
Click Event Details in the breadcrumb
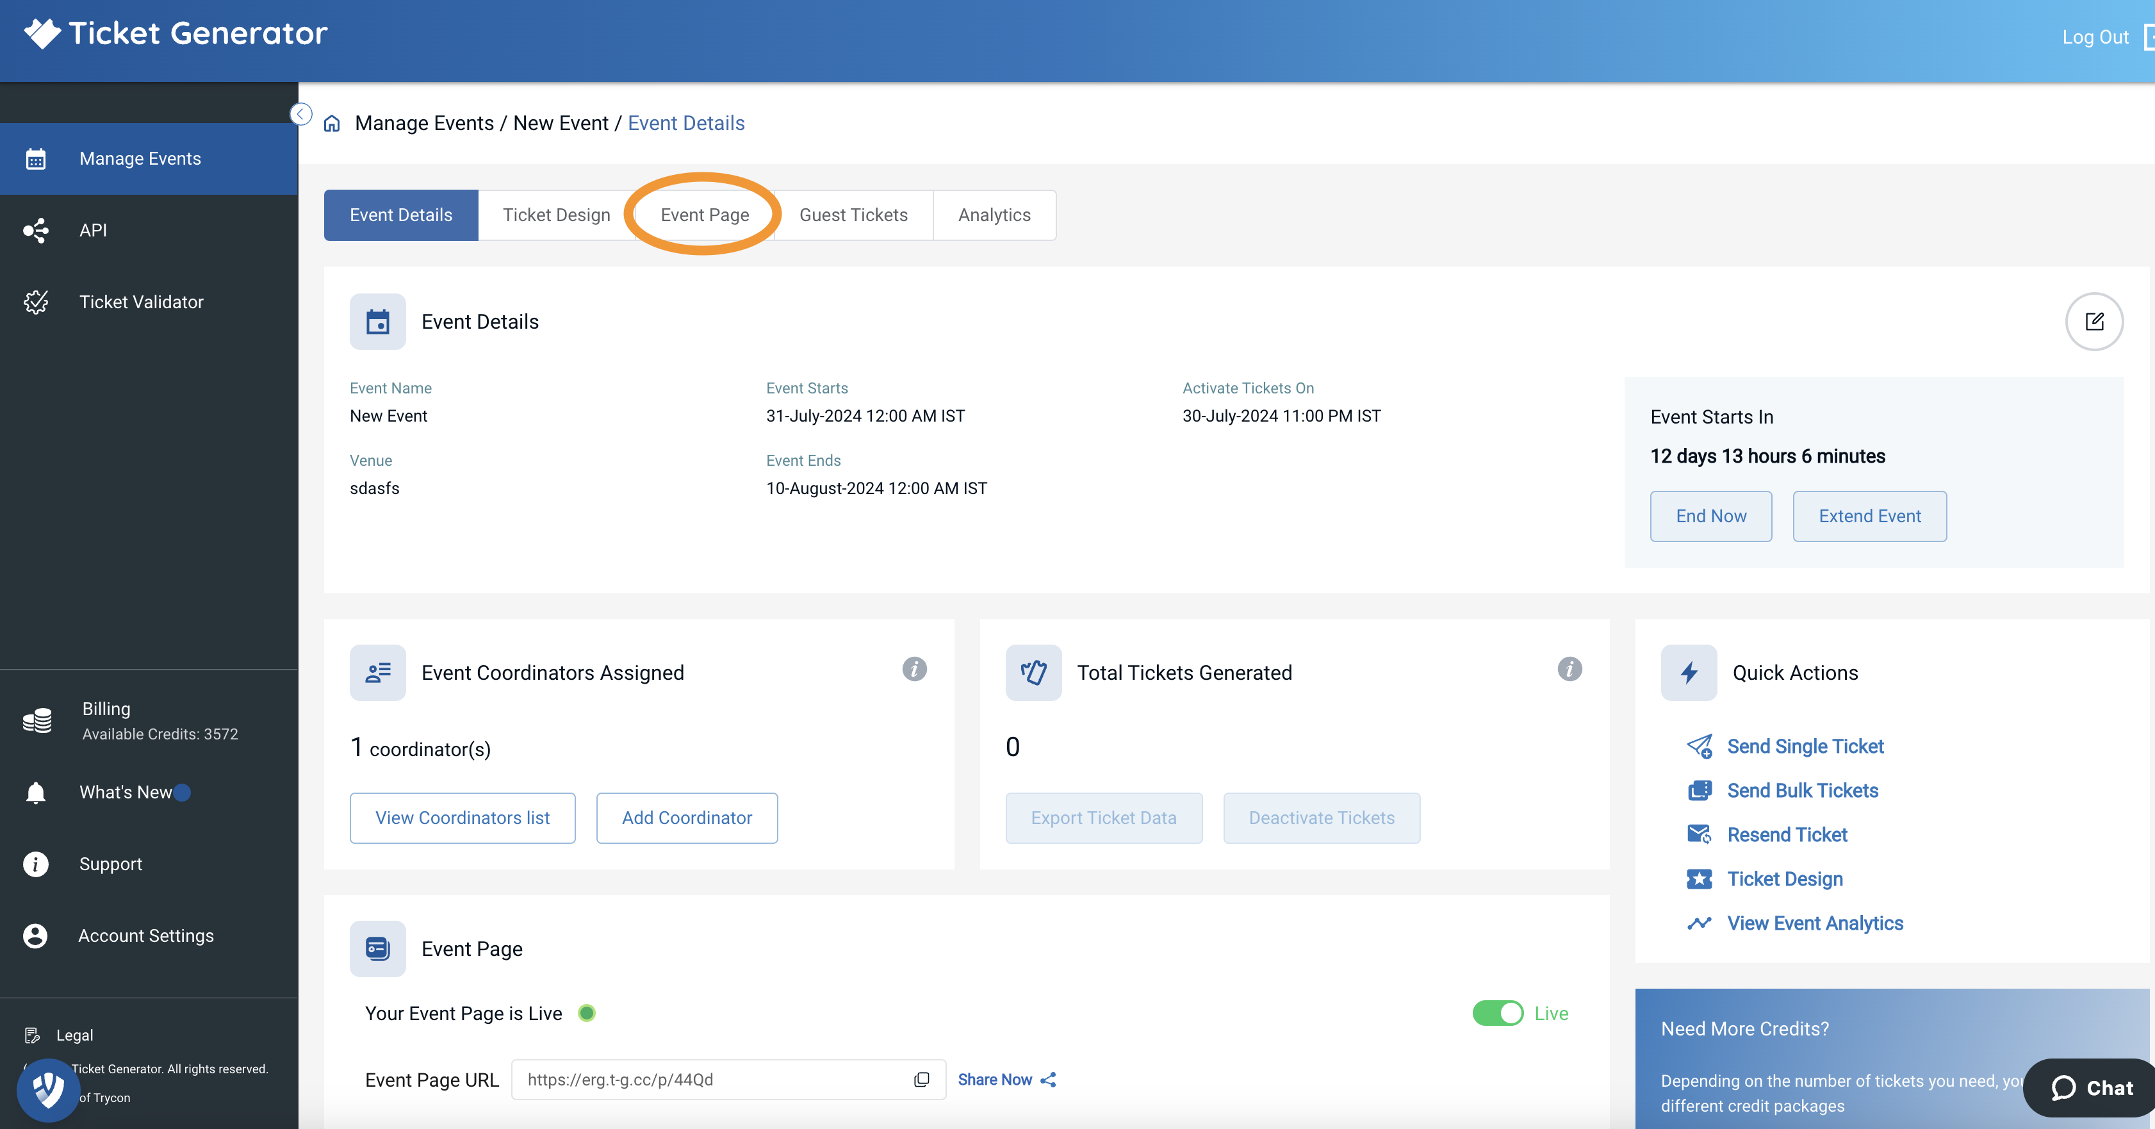pyautogui.click(x=686, y=124)
